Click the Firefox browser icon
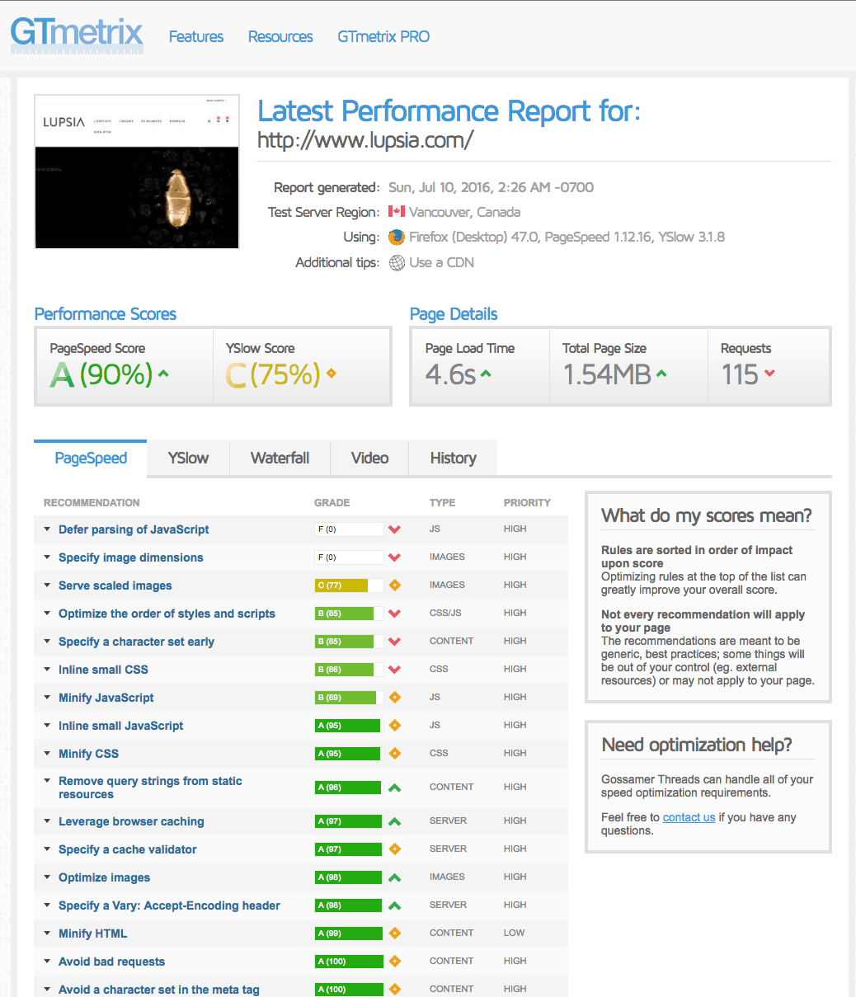The image size is (856, 997). (x=397, y=237)
